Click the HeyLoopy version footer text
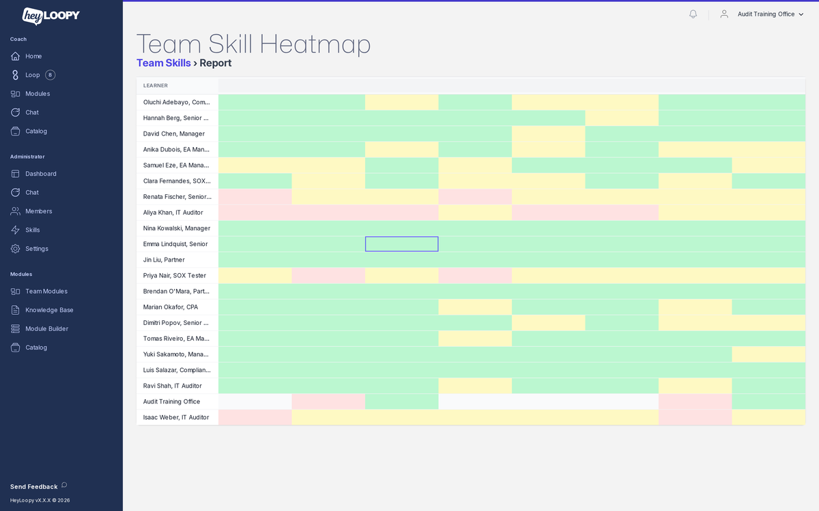 40,500
